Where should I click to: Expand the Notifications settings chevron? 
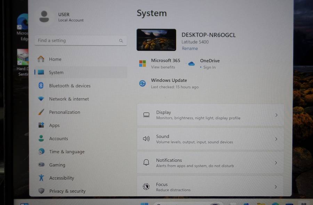pos(276,162)
